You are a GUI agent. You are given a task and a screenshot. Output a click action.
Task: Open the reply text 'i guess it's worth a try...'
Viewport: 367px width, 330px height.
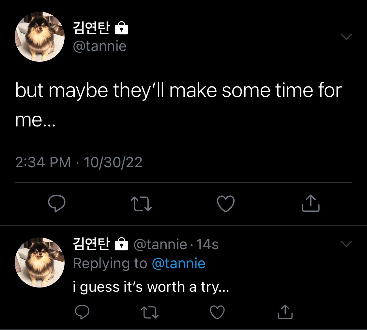[x=151, y=287]
